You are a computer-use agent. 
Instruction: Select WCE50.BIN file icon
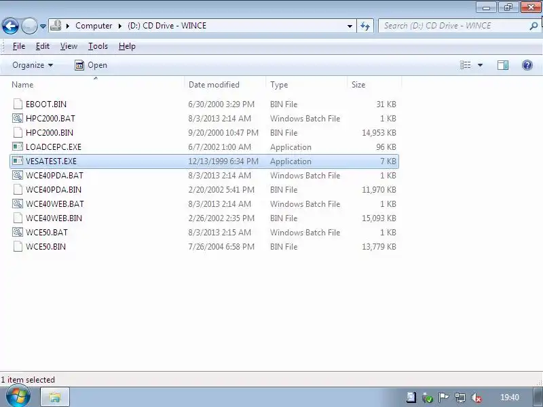pos(18,246)
